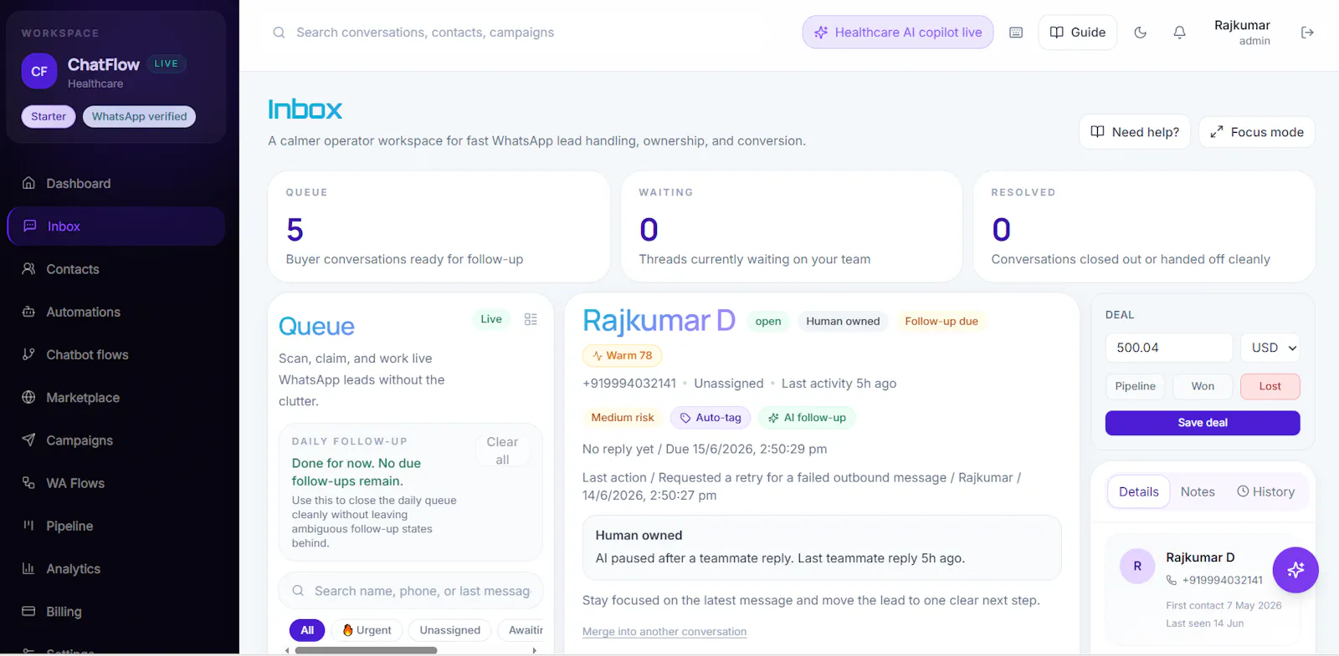Click Merge into another conversation link
1339x656 pixels.
664,632
